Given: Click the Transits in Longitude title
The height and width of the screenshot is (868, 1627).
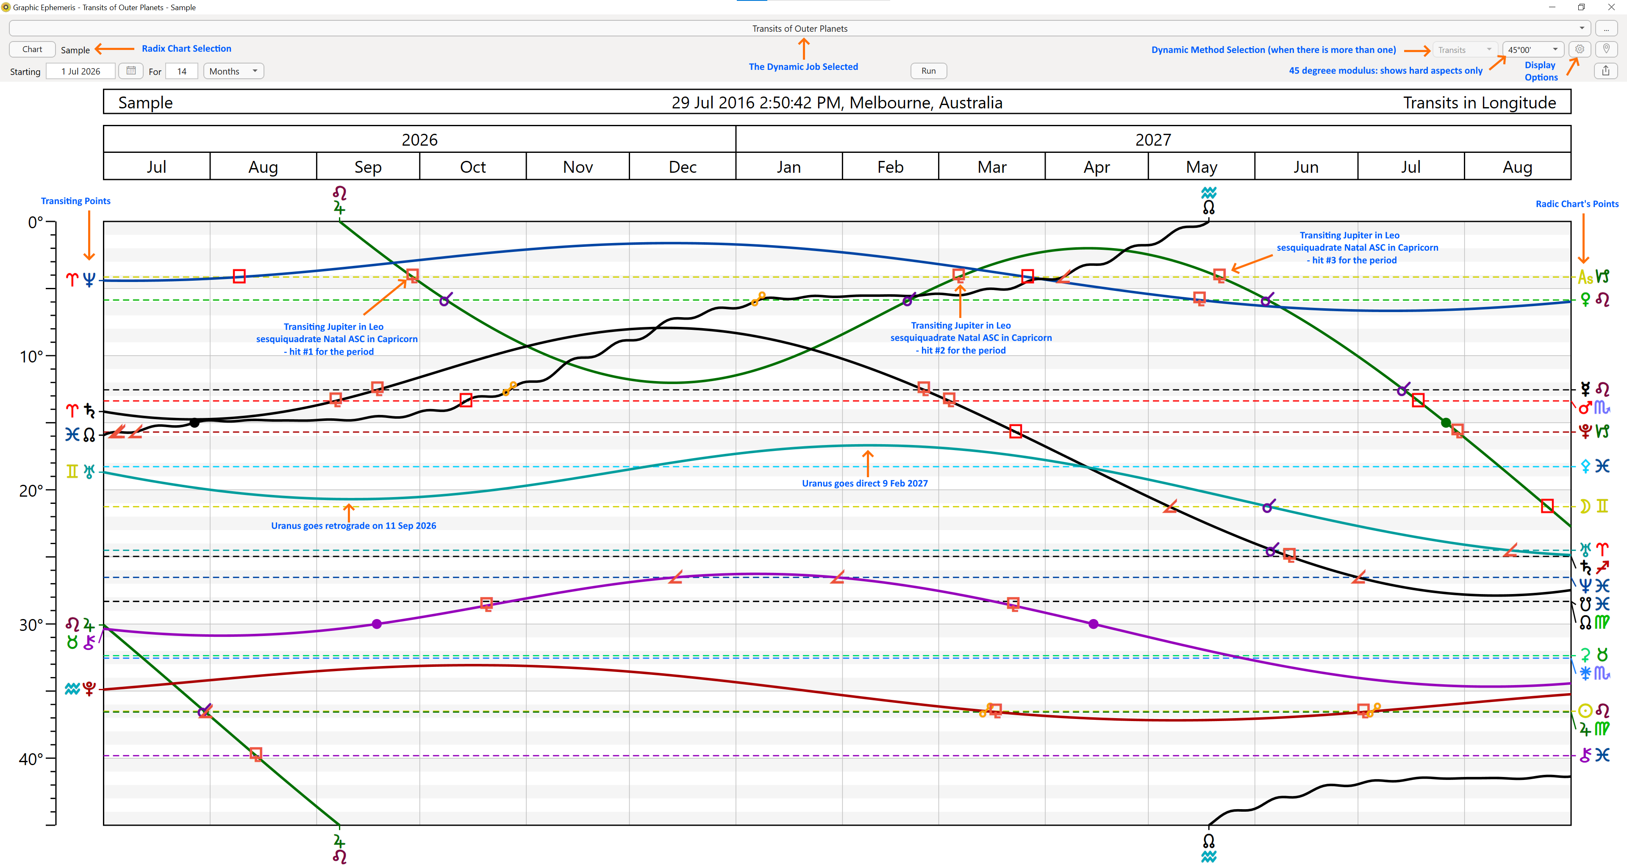Looking at the screenshot, I should tap(1479, 102).
